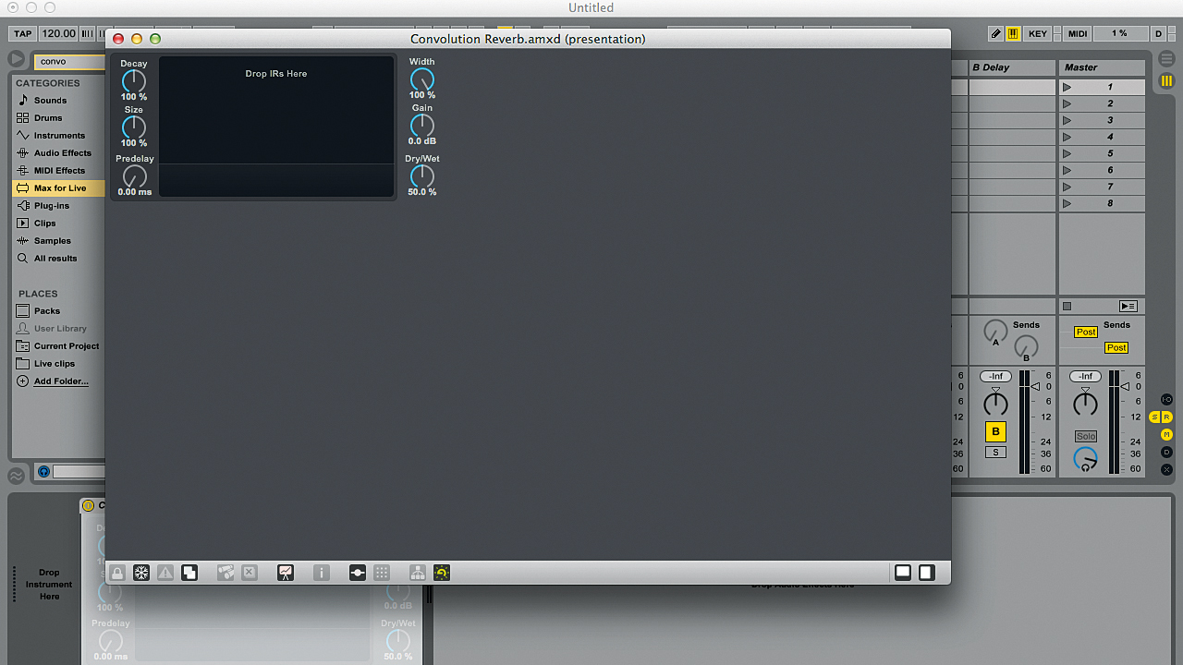This screenshot has height=665, width=1183.
Task: Select MIDI Effects category
Action: click(x=59, y=170)
